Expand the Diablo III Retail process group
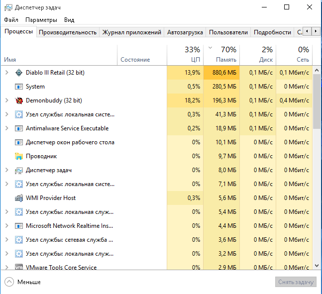The width and height of the screenshot is (322, 294). pos(7,73)
